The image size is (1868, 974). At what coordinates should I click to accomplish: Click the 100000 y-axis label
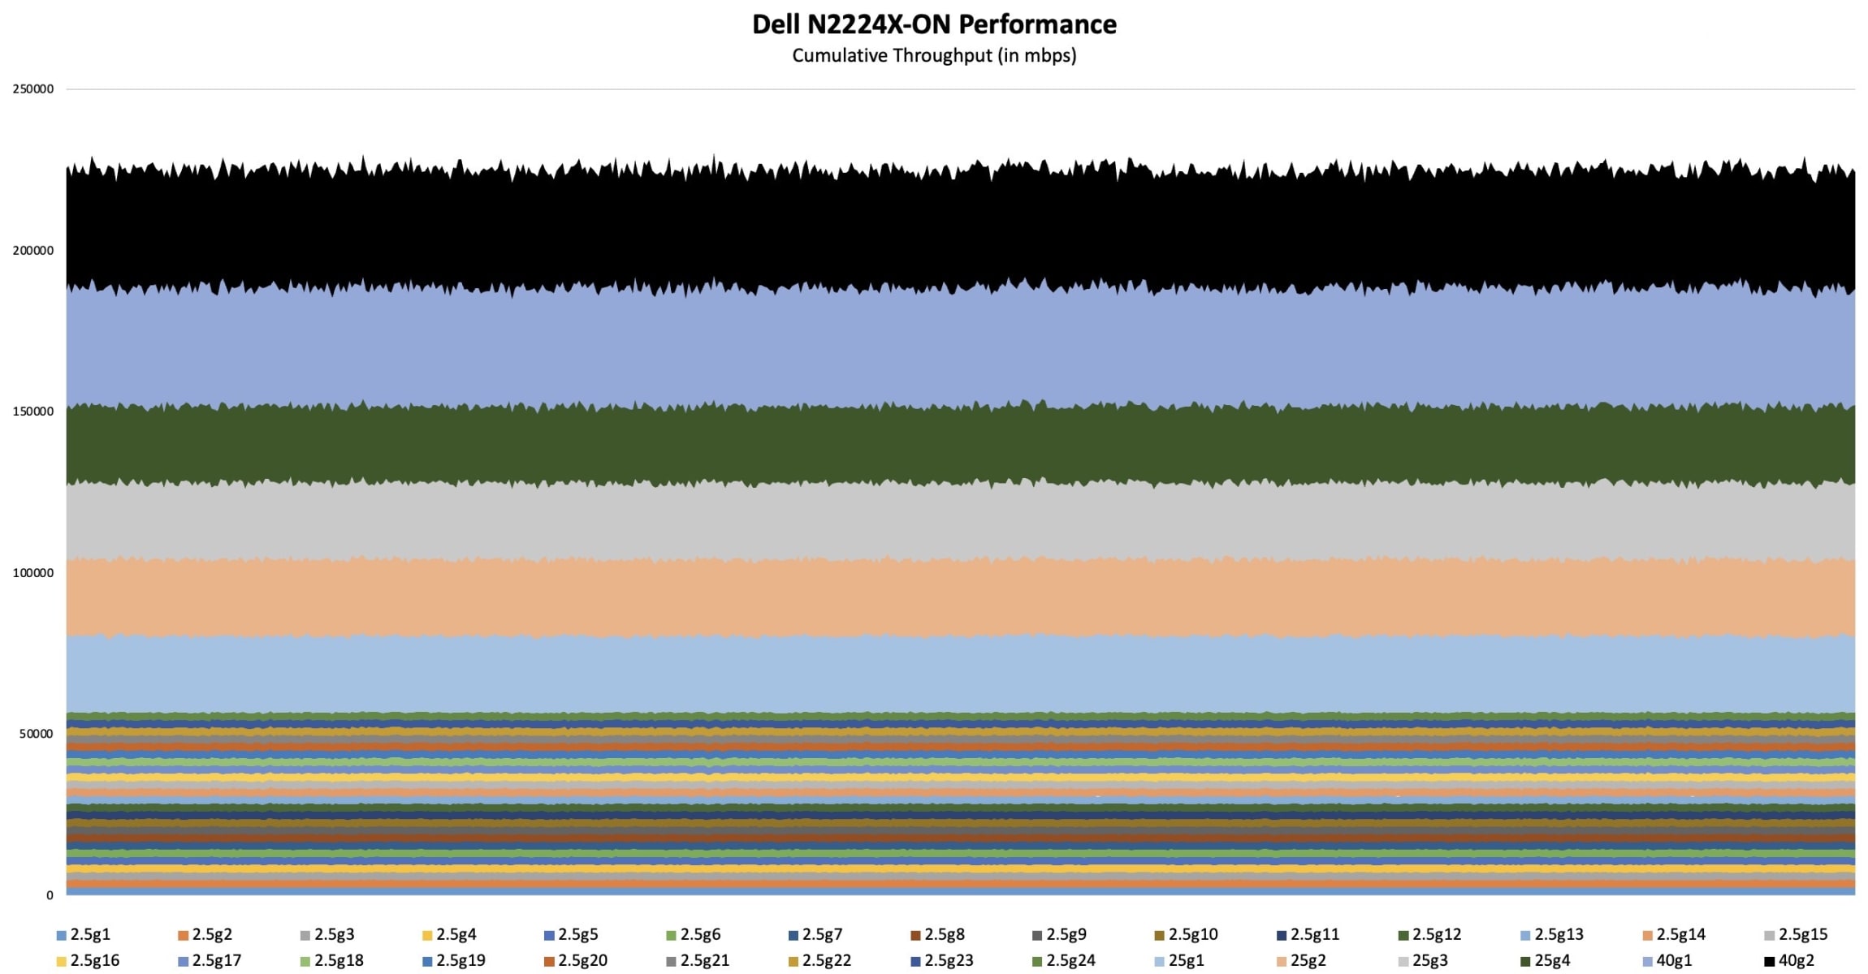[x=33, y=573]
